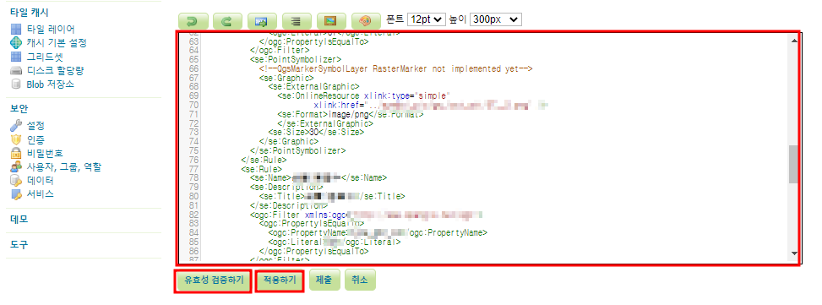This screenshot has width=822, height=305.
Task: Open the 도구 section
Action: [x=19, y=244]
